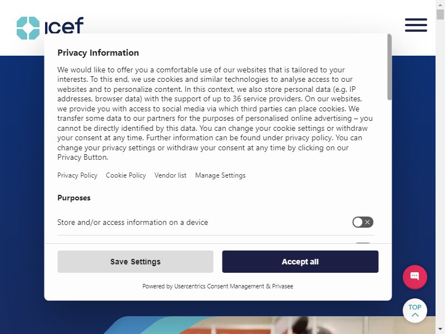The width and height of the screenshot is (445, 334).
Task: Open the red chat bubble widget
Action: click(x=415, y=277)
